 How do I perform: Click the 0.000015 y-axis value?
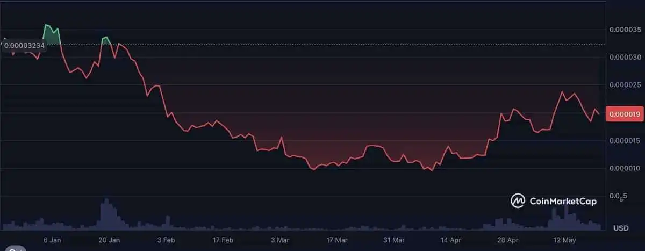coord(625,141)
